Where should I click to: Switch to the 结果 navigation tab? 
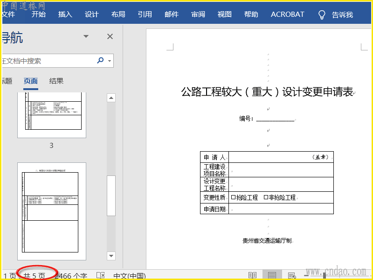[56, 81]
